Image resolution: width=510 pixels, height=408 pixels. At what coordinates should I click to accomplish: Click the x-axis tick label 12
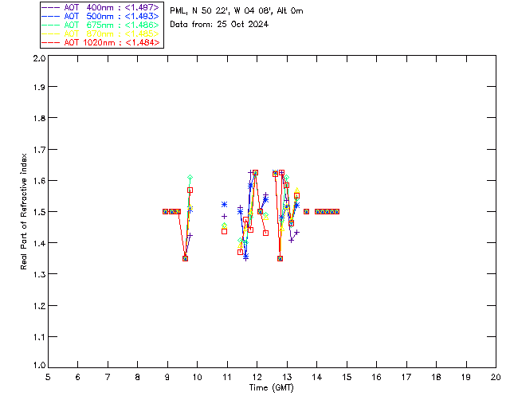(257, 377)
